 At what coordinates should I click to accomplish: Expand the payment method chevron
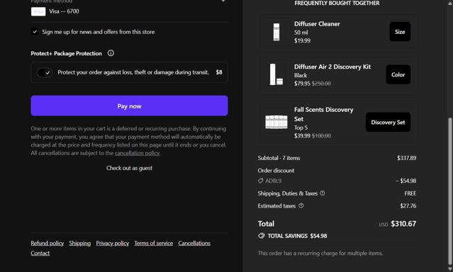223,1
